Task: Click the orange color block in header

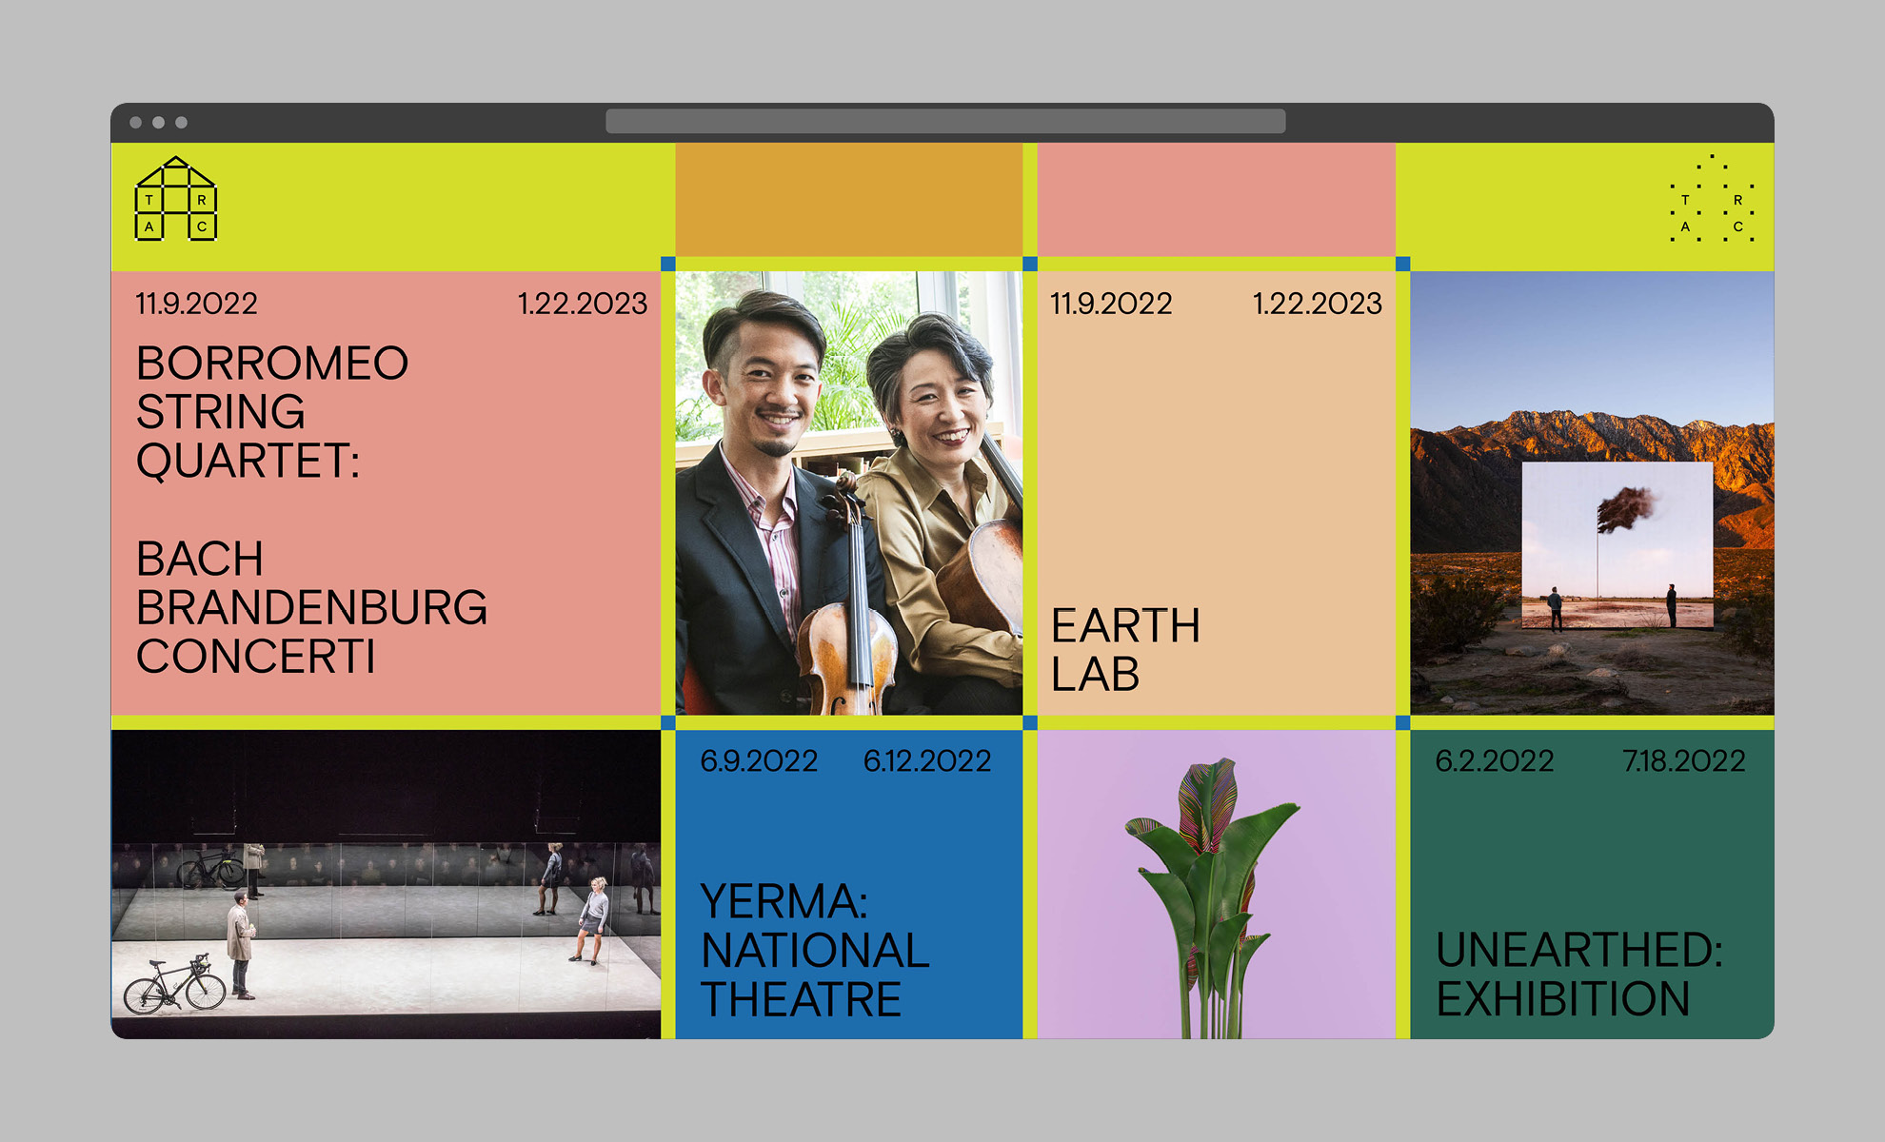Action: tap(849, 199)
